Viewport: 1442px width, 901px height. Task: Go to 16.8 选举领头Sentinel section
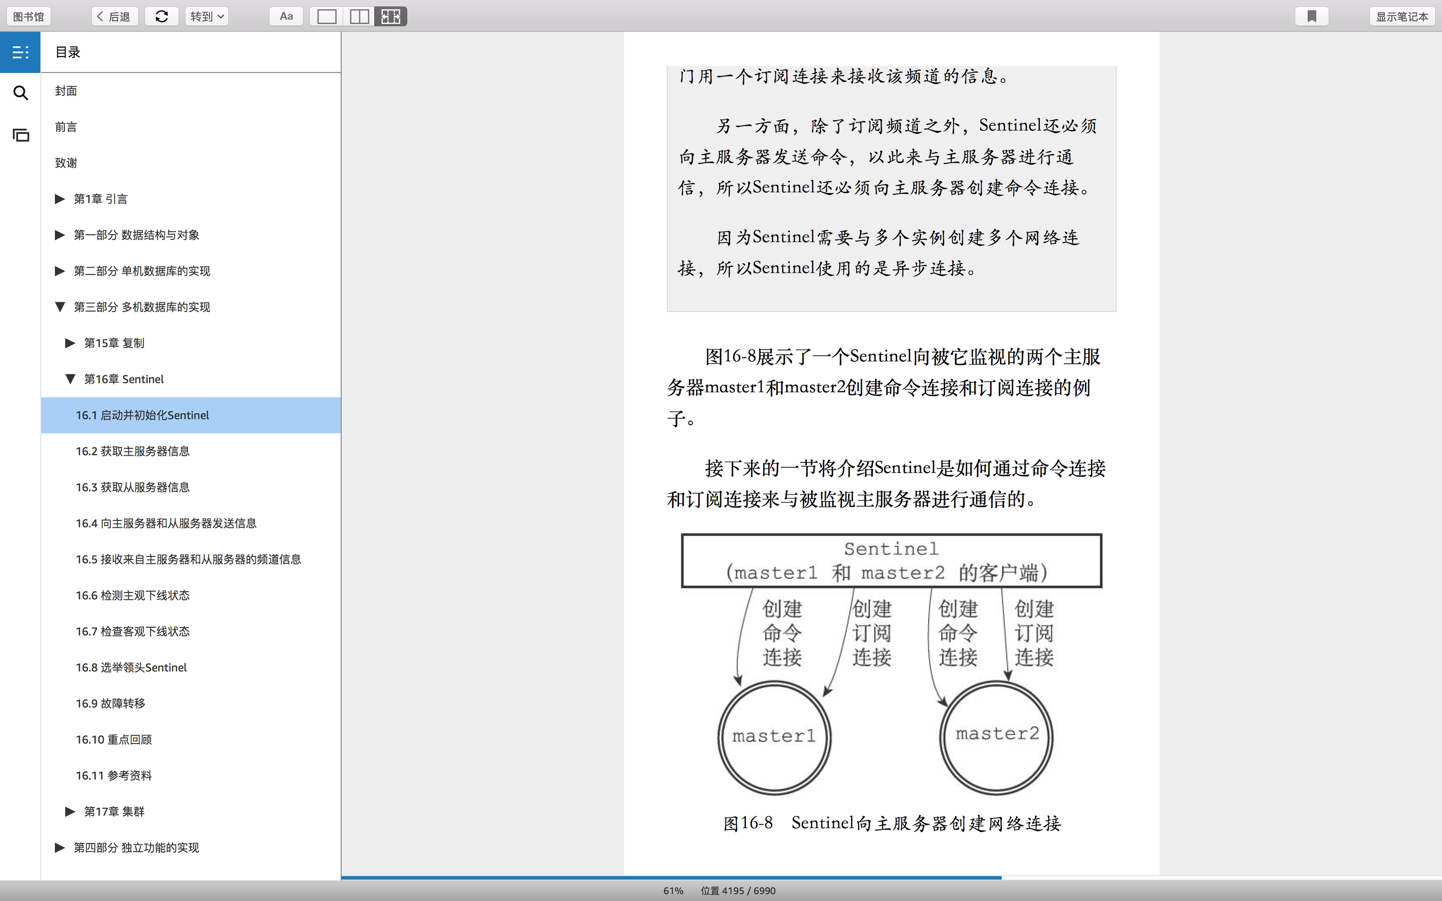pyautogui.click(x=131, y=667)
